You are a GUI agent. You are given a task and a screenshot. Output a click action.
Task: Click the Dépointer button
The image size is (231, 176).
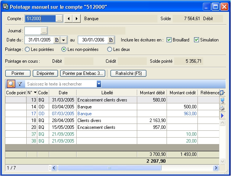45,73
